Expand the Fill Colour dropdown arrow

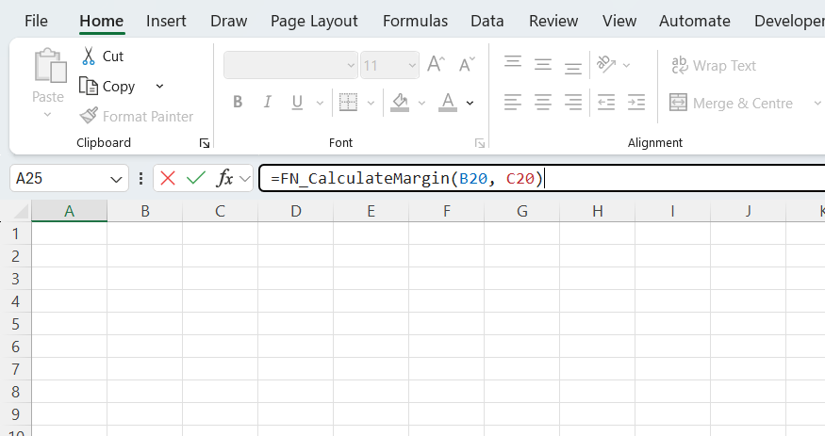point(421,103)
